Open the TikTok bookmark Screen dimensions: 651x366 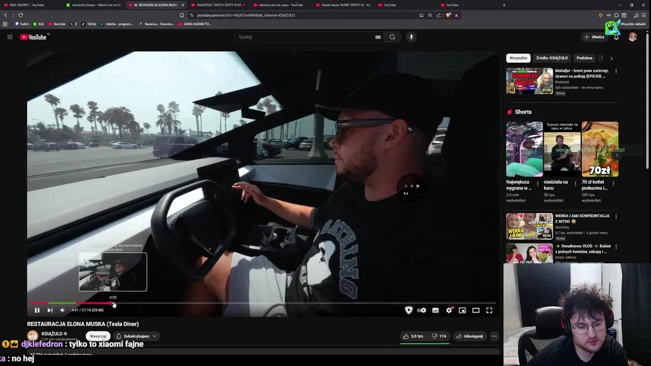click(88, 24)
